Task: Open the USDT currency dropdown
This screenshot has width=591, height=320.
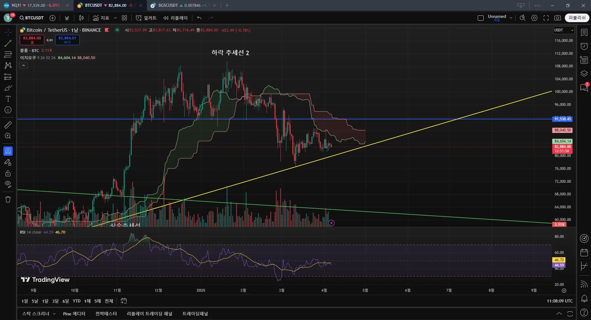Action: 564,30
